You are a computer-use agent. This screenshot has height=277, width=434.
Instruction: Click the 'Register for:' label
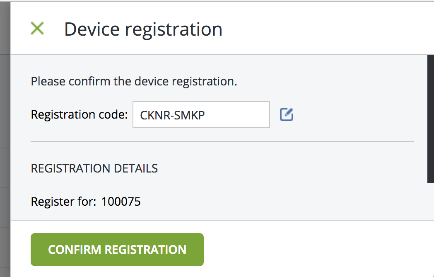[x=63, y=202]
